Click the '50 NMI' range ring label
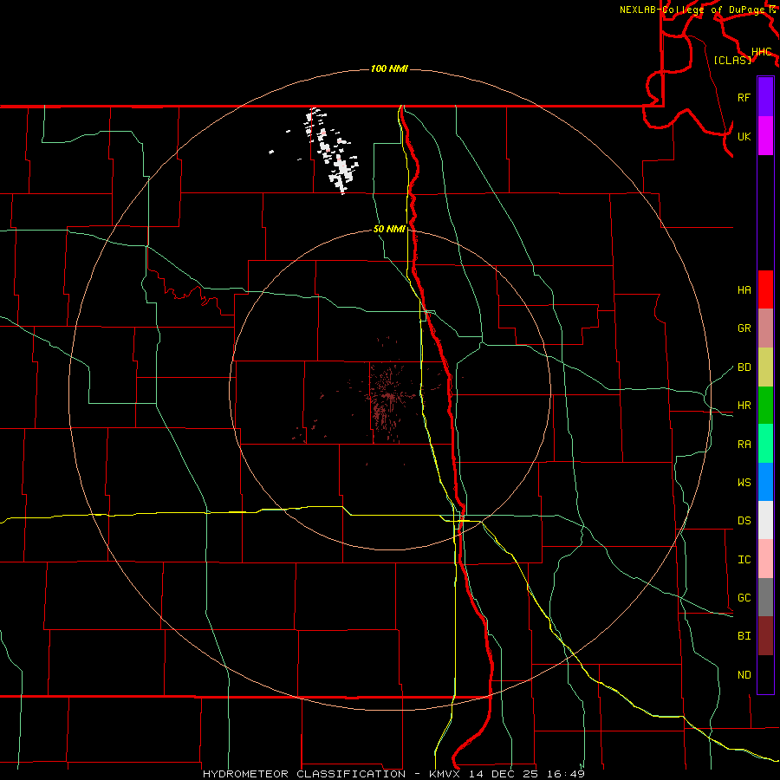This screenshot has height=780, width=780. tap(389, 230)
